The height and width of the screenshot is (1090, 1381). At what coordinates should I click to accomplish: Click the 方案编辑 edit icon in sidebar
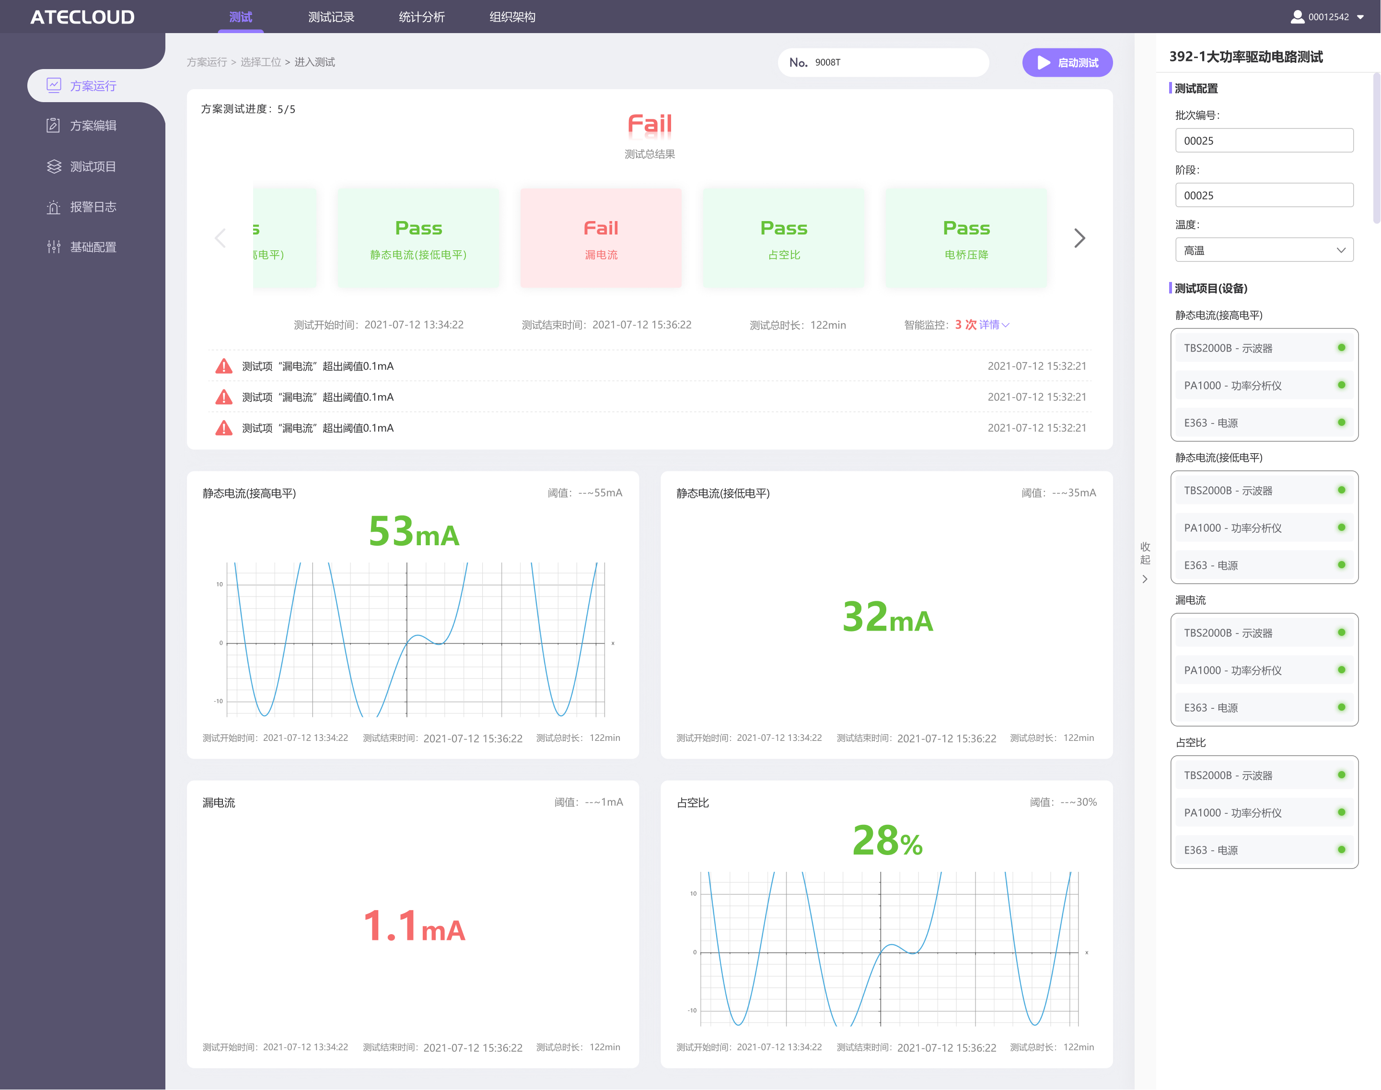54,126
